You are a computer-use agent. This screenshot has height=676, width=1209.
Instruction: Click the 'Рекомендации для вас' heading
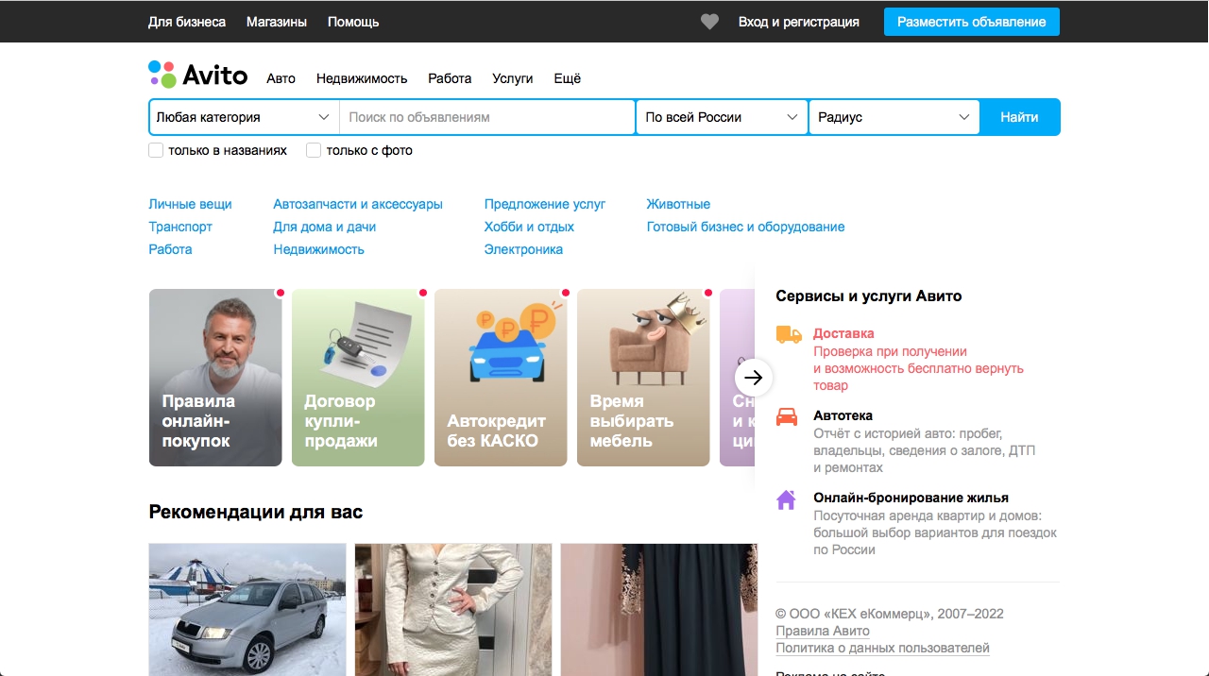pos(256,512)
